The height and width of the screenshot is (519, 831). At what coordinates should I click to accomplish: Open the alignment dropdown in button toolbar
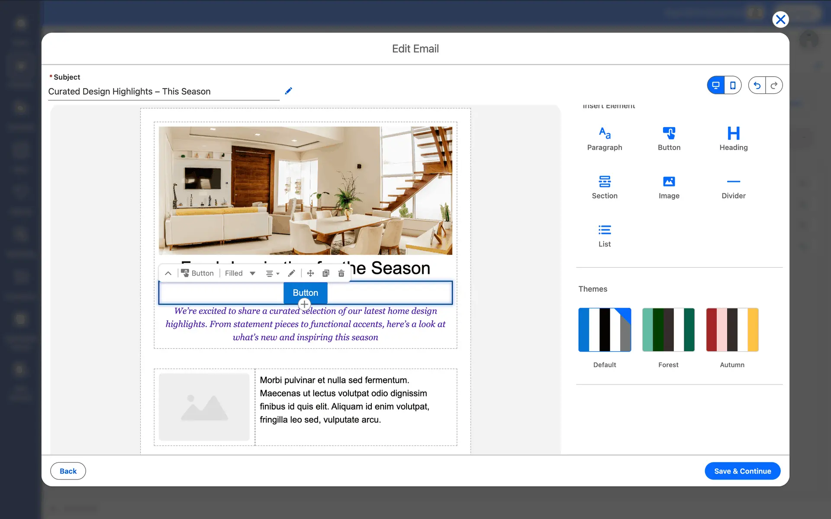pos(272,273)
